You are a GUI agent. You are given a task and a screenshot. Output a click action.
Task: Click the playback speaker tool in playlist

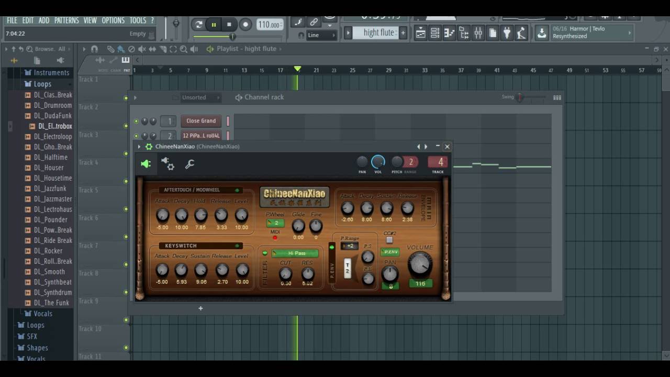click(194, 49)
